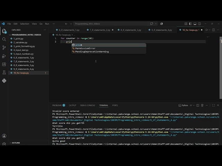Open new terminal launch profile dropdown
Image resolution: width=222 pixels, height=166 pixels.
[194, 105]
